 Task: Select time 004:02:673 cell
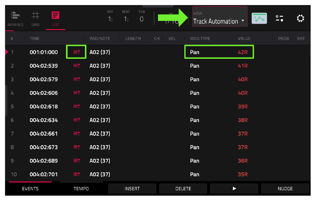pyautogui.click(x=44, y=147)
